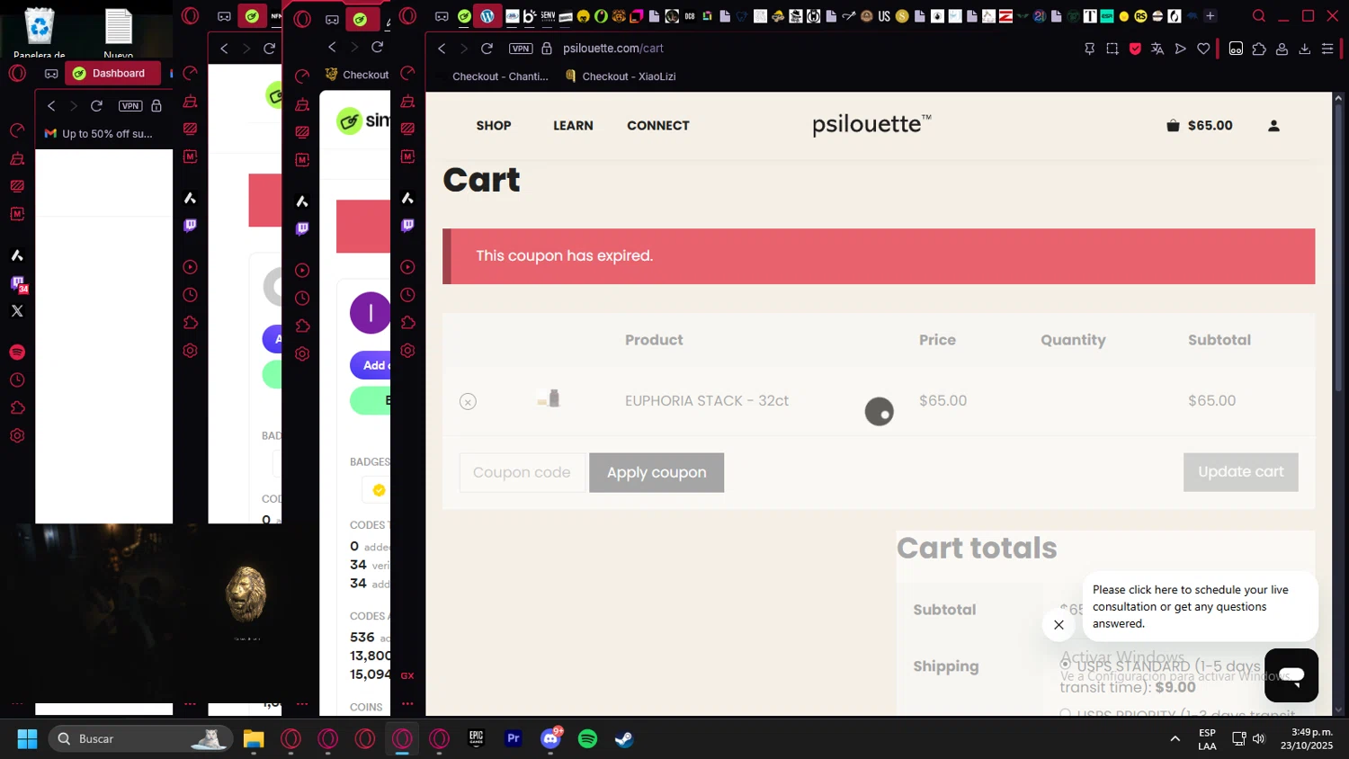Open GX Cleaner in psilouette window sidebar

[x=407, y=101]
